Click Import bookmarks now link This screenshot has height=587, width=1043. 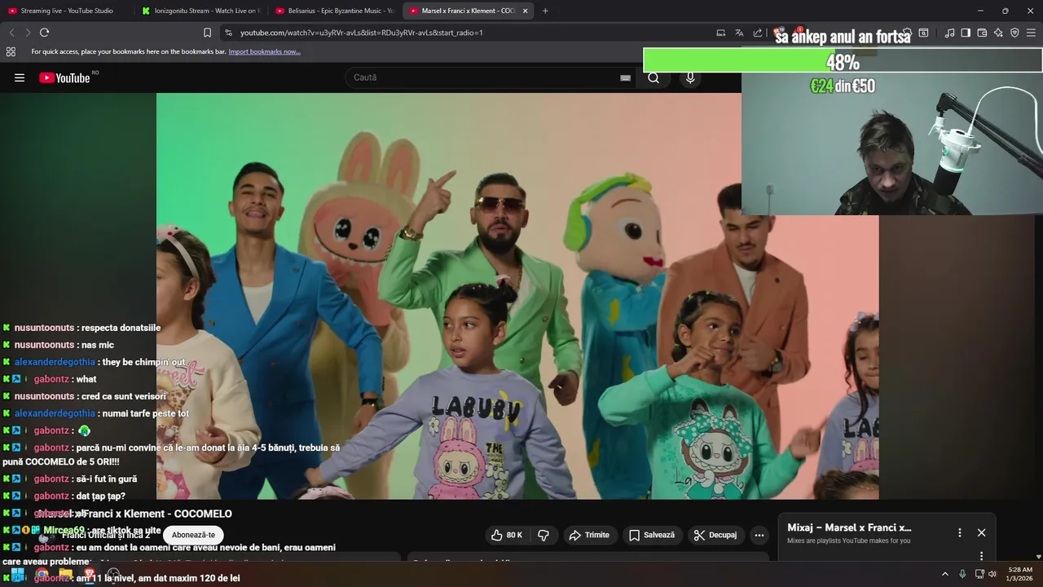point(264,51)
